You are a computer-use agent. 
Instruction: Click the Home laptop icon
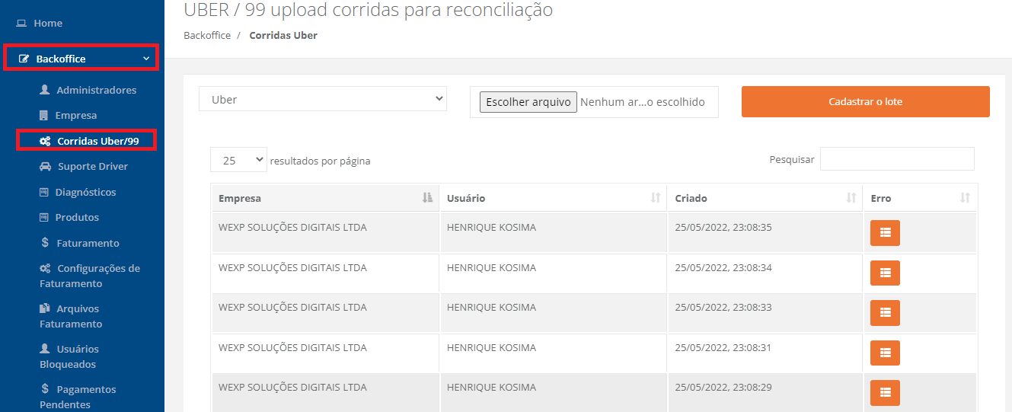pyautogui.click(x=21, y=24)
